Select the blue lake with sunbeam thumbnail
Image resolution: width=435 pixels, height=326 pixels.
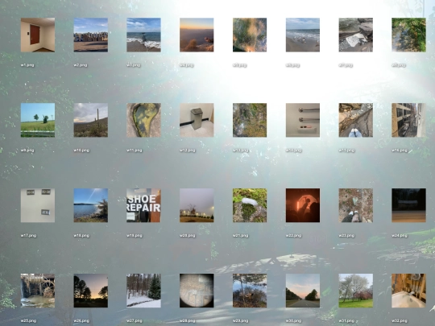[x=91, y=205]
